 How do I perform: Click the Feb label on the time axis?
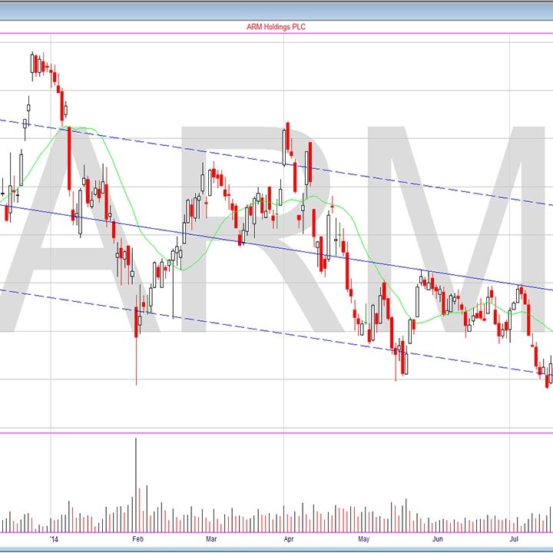click(x=137, y=539)
